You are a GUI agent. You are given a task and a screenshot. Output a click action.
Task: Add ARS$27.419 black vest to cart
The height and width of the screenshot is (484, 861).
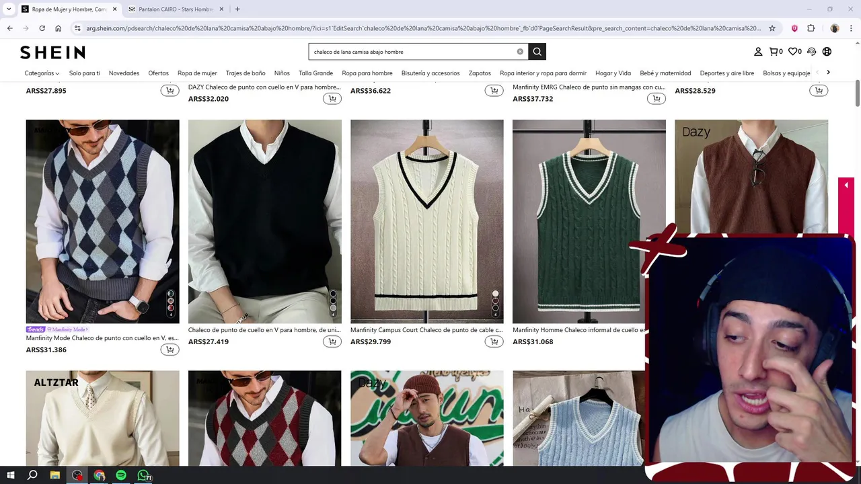[332, 341]
